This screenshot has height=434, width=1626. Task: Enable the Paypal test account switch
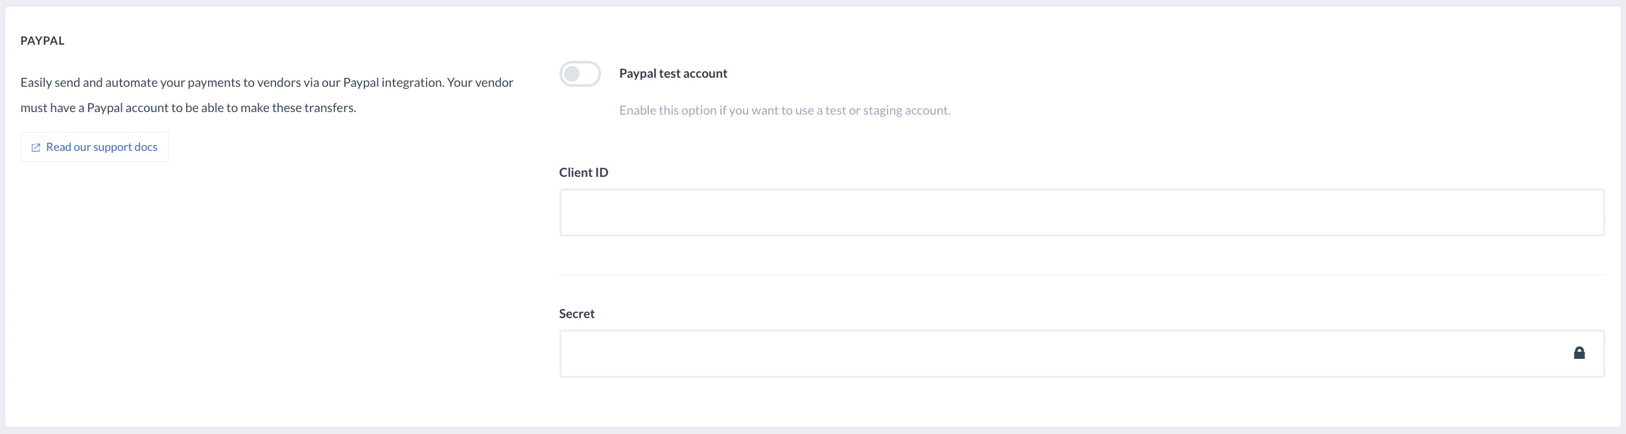[580, 74]
